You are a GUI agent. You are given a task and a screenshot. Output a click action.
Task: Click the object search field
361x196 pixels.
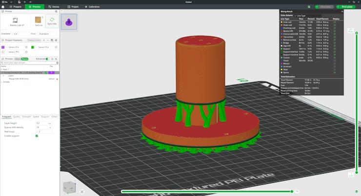point(29,63)
